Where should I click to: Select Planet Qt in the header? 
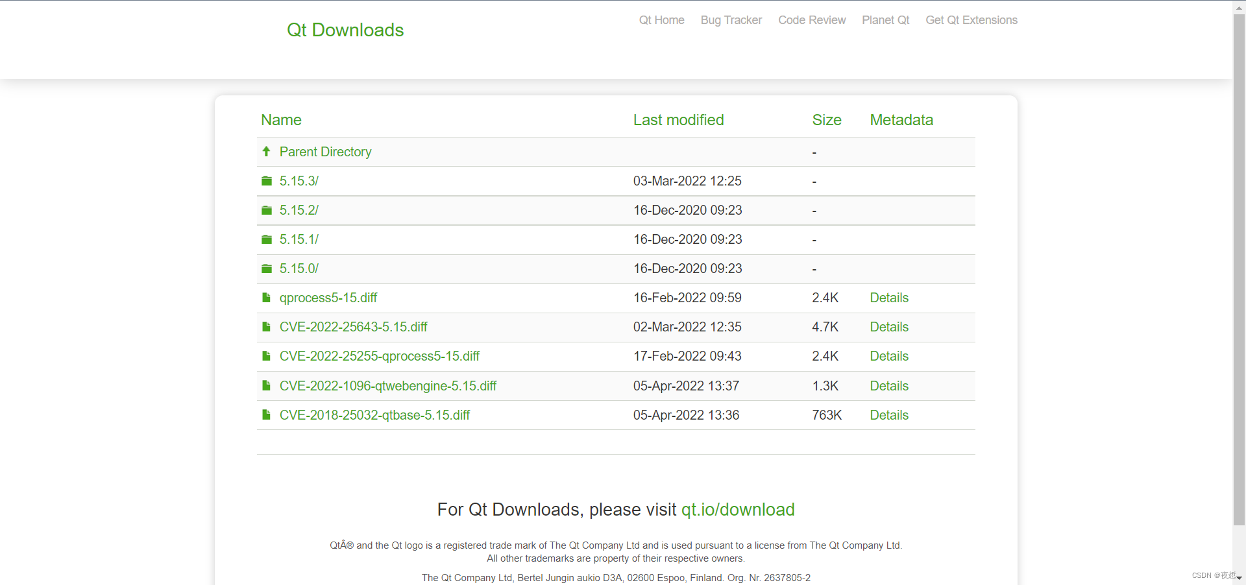coord(885,20)
